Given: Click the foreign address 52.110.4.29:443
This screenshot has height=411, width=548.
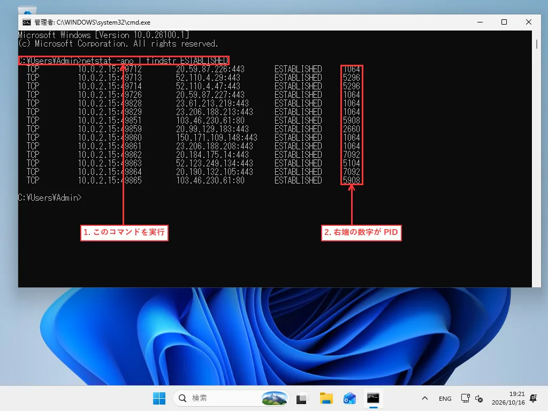Looking at the screenshot, I should point(208,78).
